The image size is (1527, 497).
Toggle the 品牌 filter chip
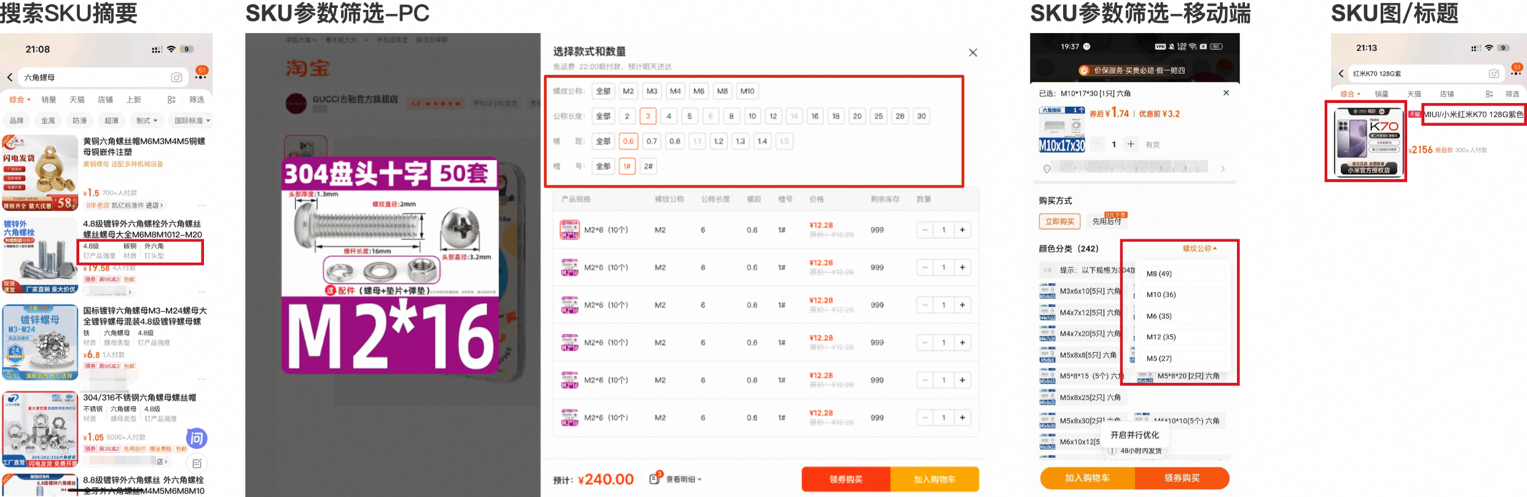(x=17, y=120)
